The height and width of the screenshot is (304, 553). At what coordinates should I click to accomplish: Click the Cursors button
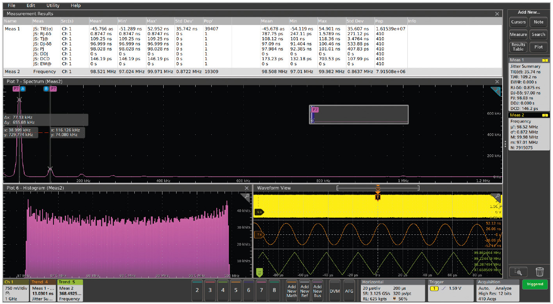pos(518,22)
